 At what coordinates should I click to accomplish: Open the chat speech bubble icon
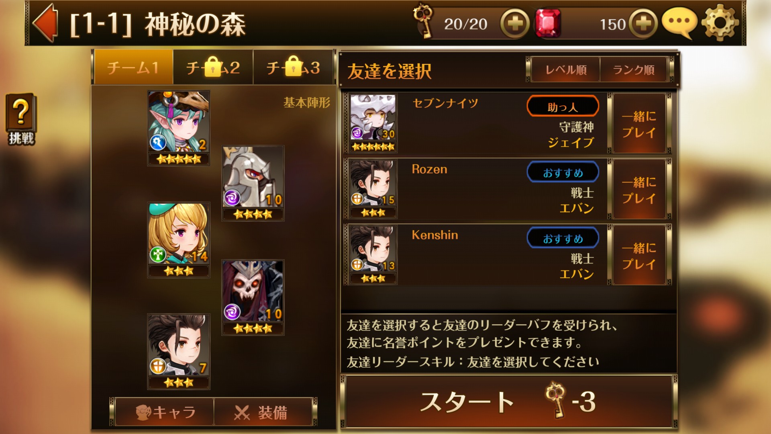[679, 23]
